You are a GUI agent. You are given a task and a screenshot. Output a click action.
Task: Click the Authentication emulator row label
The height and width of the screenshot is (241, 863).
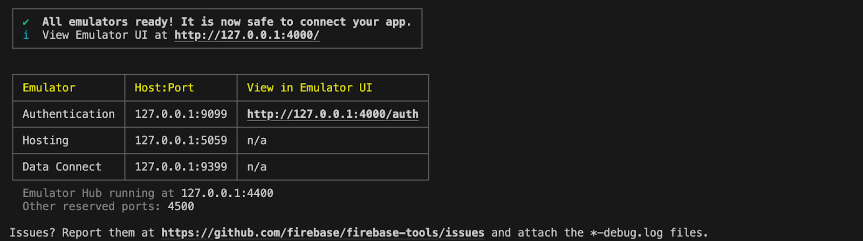pyautogui.click(x=69, y=114)
